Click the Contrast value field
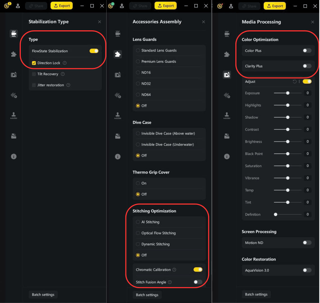Viewport: 320px width, 303px height. [307, 129]
